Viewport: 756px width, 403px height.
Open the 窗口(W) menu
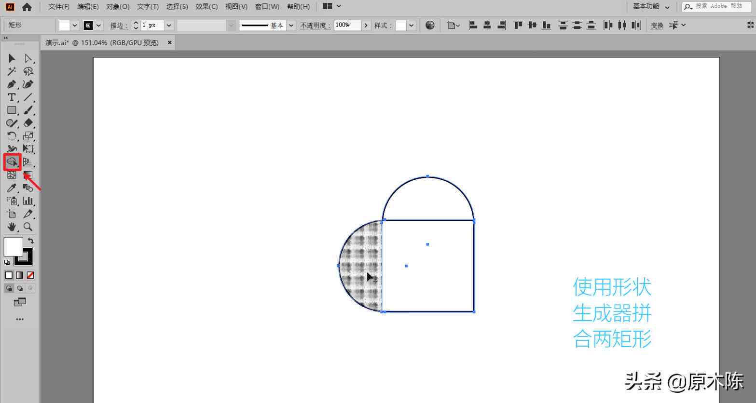click(267, 7)
